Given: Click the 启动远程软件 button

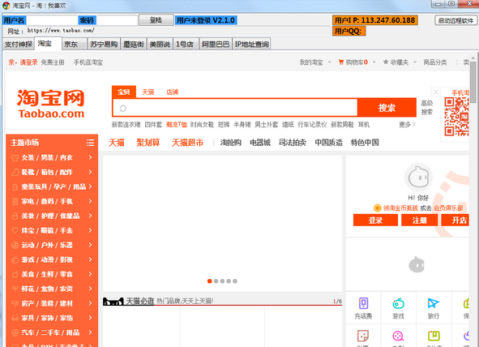Looking at the screenshot, I should 455,20.
